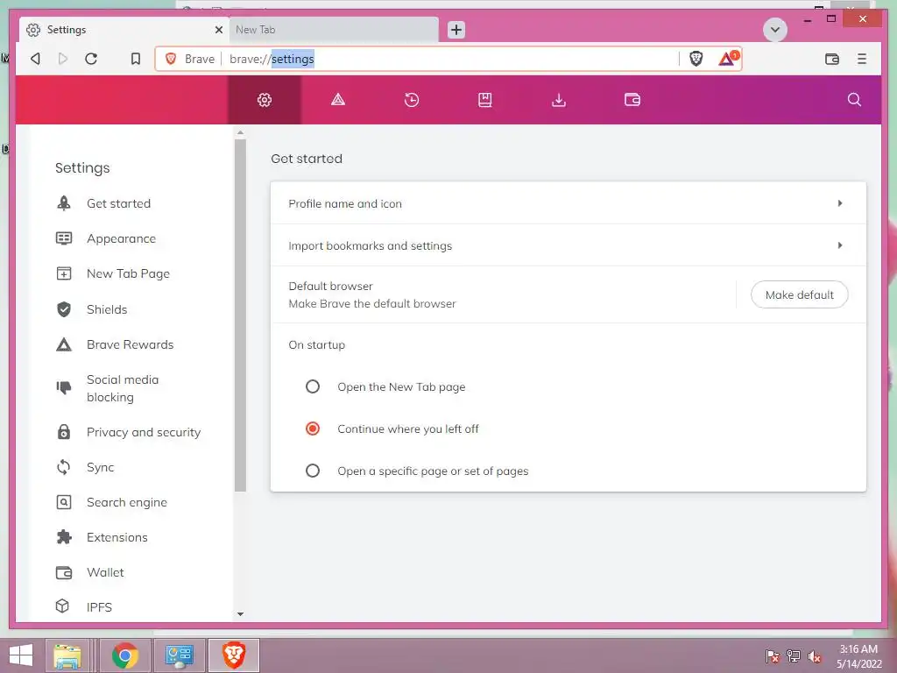
Task: Expand Profile name and icon arrow
Action: [x=840, y=203]
